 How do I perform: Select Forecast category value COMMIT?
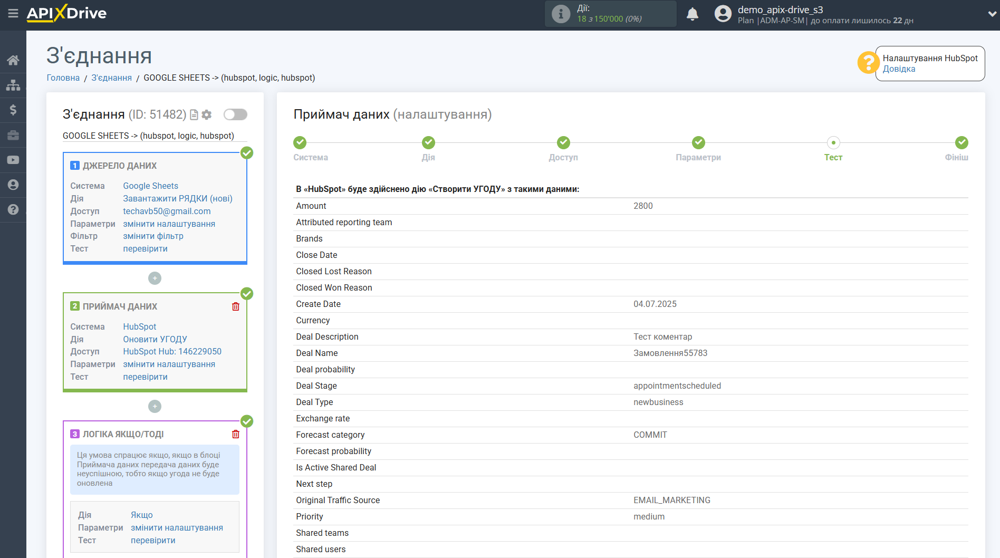[x=650, y=435]
